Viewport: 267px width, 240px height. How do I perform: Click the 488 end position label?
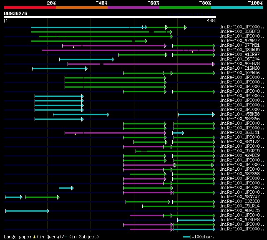click(x=211, y=20)
